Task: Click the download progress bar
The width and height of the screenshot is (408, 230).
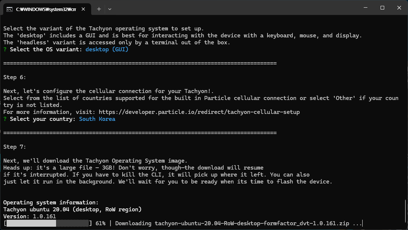Action: 48,223
